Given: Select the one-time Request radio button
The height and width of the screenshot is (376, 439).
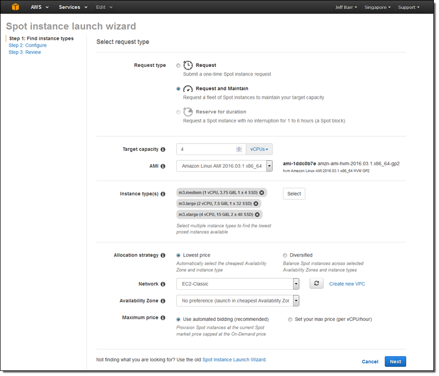Looking at the screenshot, I should (178, 65).
